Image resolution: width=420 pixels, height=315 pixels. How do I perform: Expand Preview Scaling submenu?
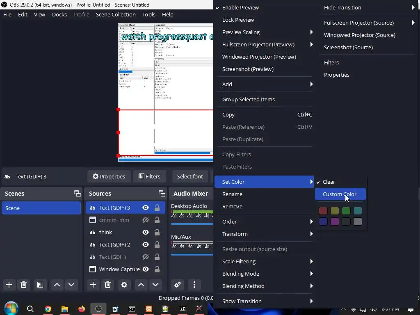point(264,32)
